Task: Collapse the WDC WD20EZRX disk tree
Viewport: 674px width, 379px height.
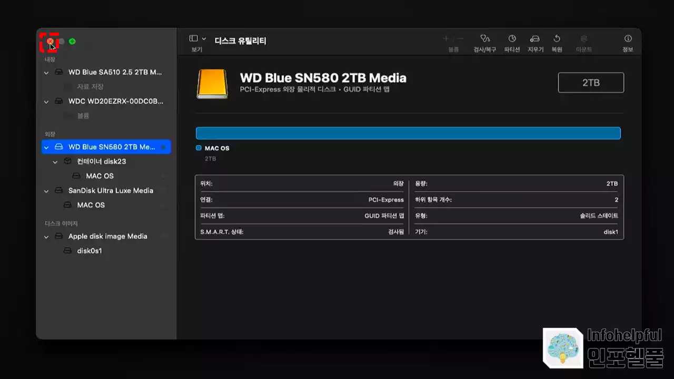Action: click(46, 102)
